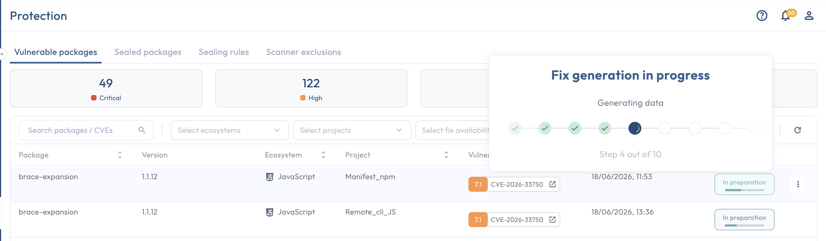
Task: Click the Version column header
Action: point(155,155)
